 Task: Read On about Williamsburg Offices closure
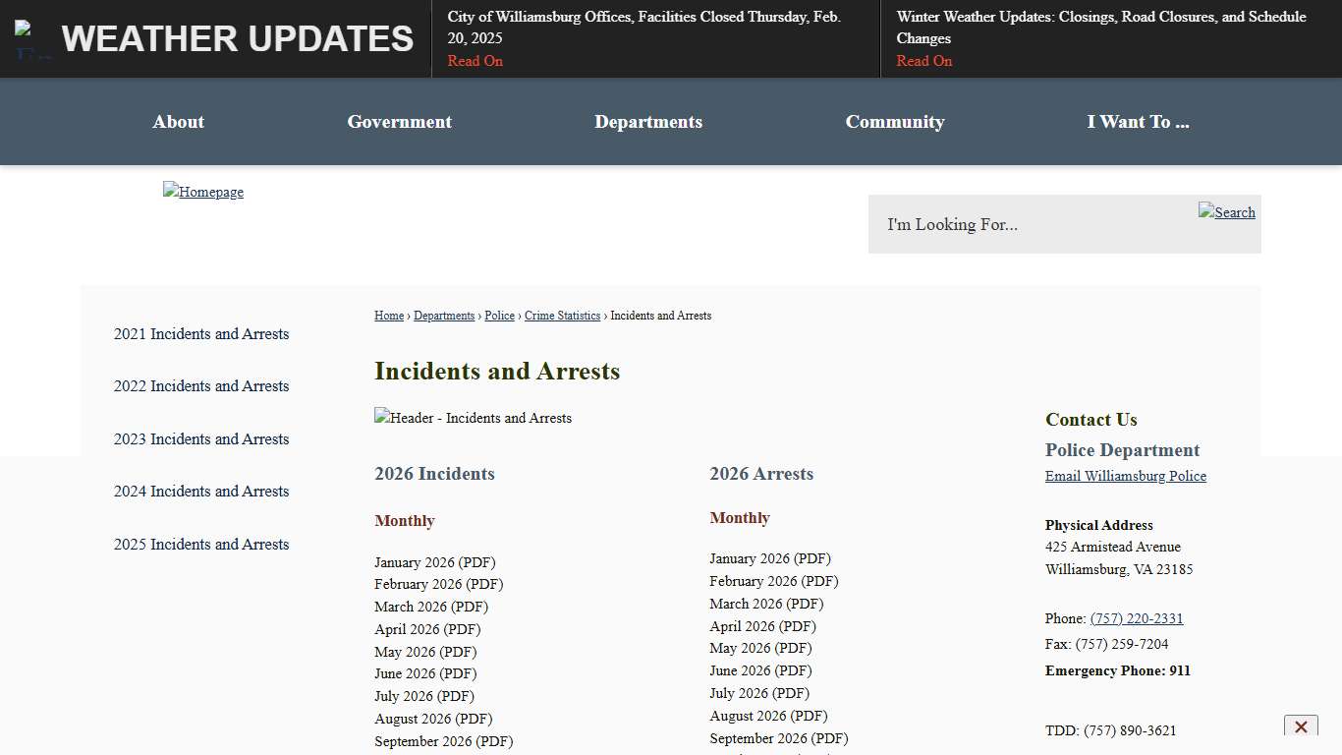[x=475, y=61]
